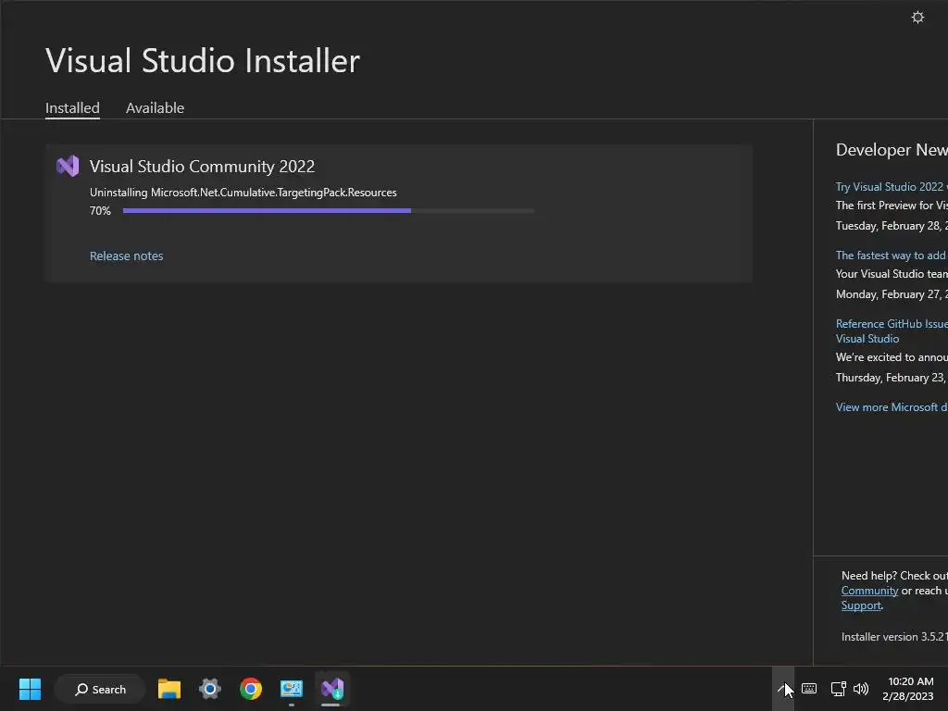Open the Support help link
948x711 pixels.
[861, 605]
